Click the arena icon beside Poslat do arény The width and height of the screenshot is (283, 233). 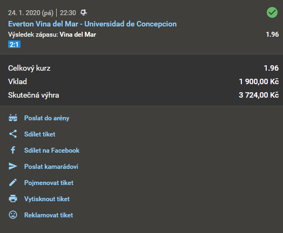pos(13,118)
